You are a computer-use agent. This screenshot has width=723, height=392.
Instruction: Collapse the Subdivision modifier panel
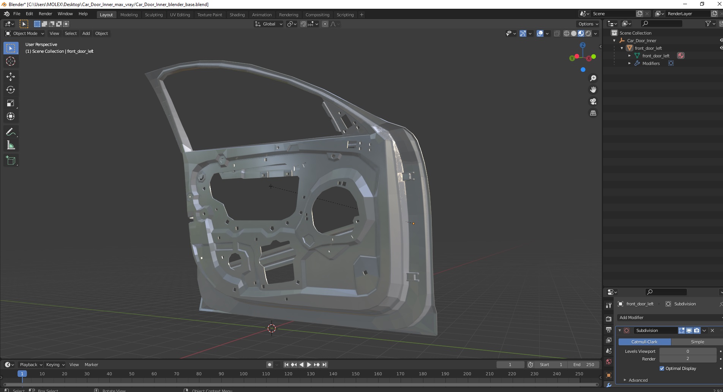620,330
